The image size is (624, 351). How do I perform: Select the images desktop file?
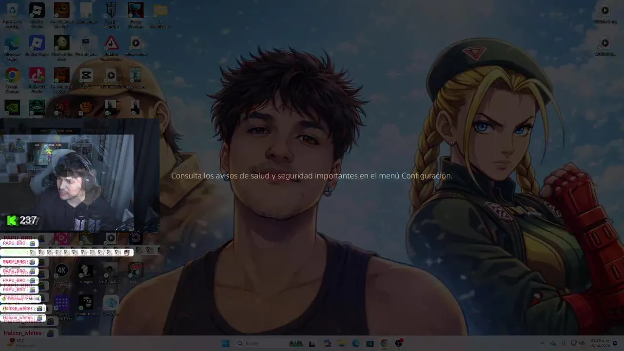86,273
